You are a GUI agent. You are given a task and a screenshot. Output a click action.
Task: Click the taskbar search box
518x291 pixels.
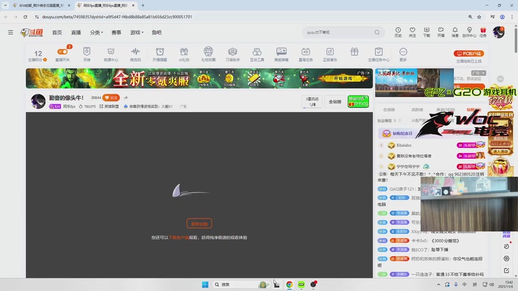[x=240, y=285]
